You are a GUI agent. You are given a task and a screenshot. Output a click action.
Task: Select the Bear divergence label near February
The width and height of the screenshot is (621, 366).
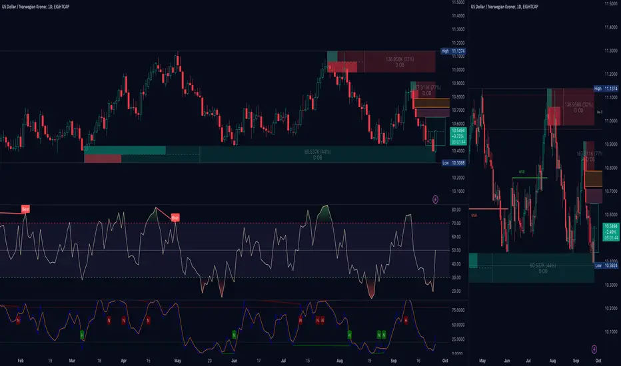click(x=25, y=209)
